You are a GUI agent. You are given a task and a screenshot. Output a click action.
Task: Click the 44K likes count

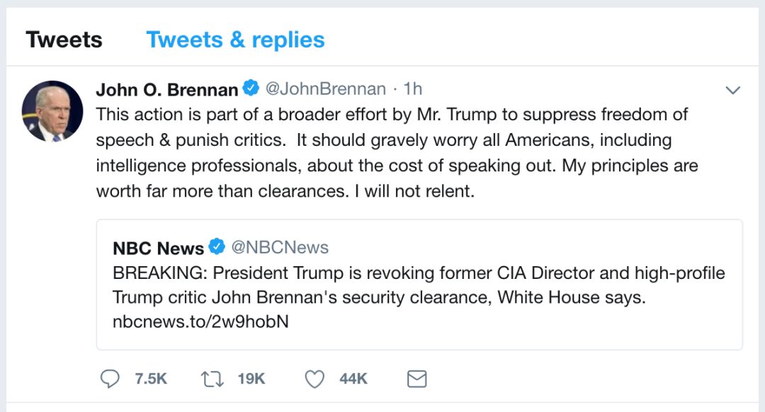click(351, 379)
